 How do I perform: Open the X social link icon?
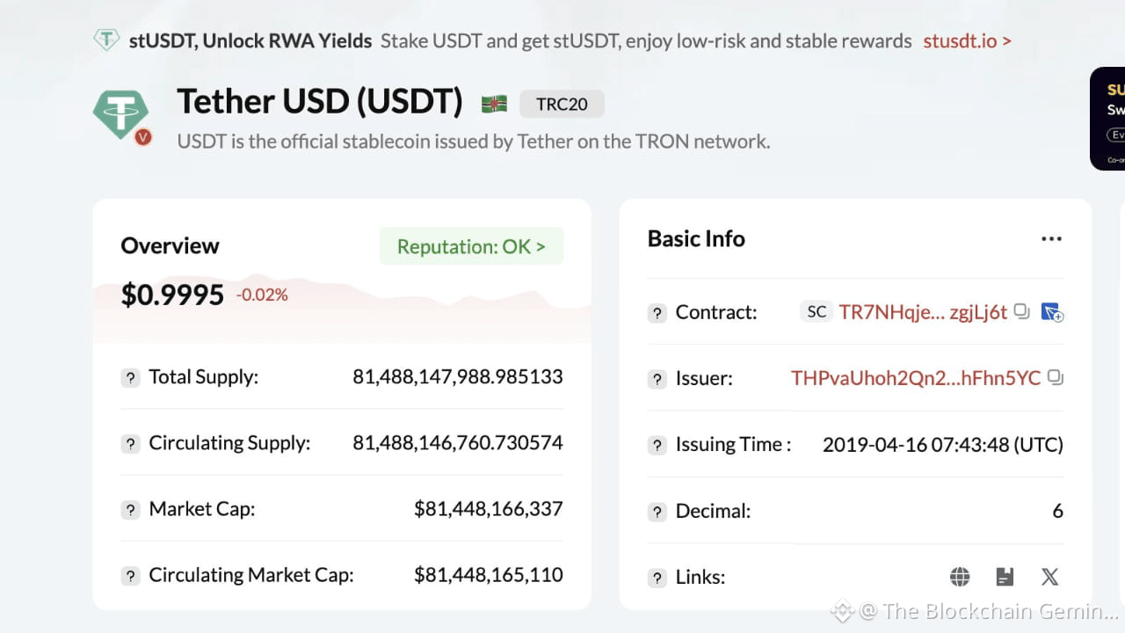[1049, 577]
